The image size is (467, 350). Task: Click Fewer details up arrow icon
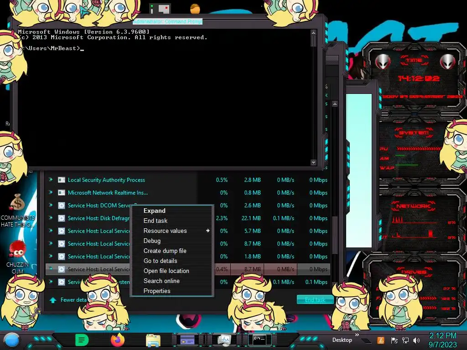click(x=53, y=300)
